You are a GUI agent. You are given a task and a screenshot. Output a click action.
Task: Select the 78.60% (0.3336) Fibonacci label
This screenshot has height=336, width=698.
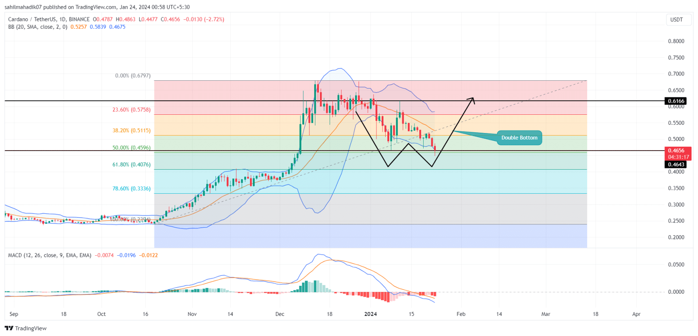(131, 189)
